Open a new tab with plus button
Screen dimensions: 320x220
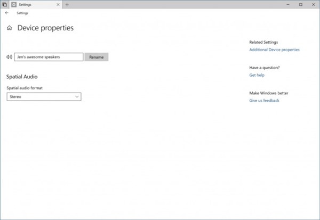pyautogui.click(x=67, y=4)
